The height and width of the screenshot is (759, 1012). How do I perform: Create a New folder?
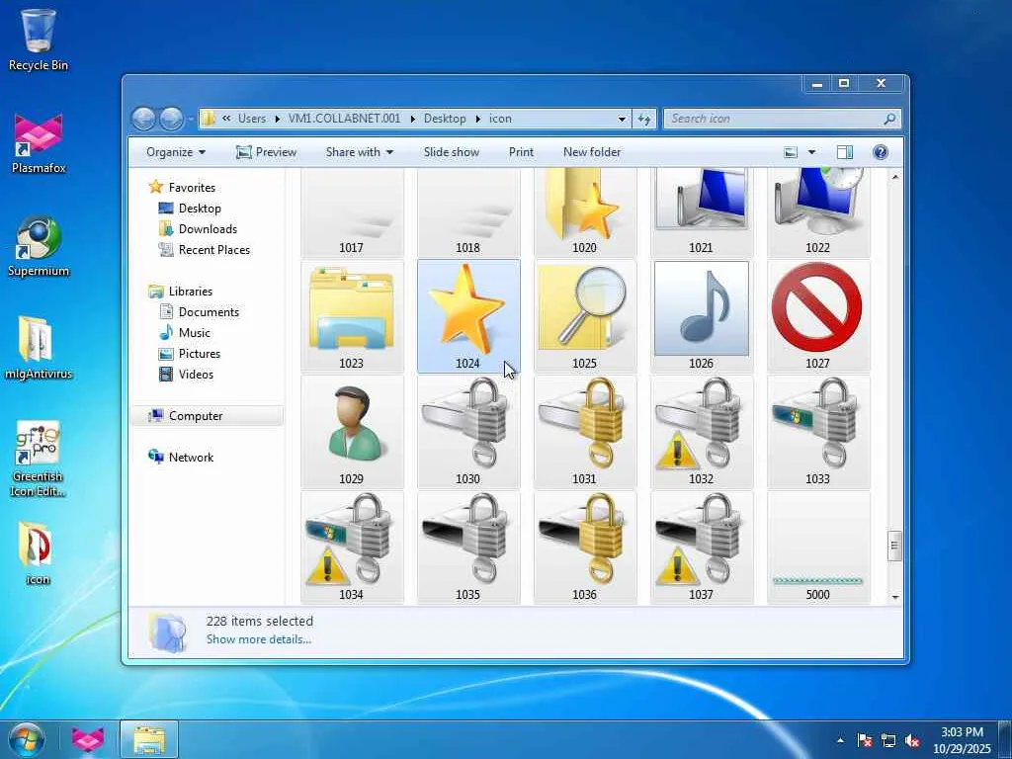[x=592, y=152]
